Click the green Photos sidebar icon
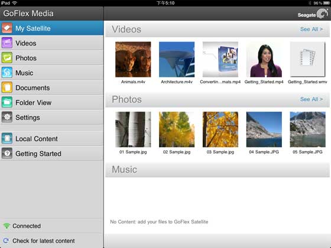Image resolution: width=331 pixels, height=248 pixels. pos(7,58)
